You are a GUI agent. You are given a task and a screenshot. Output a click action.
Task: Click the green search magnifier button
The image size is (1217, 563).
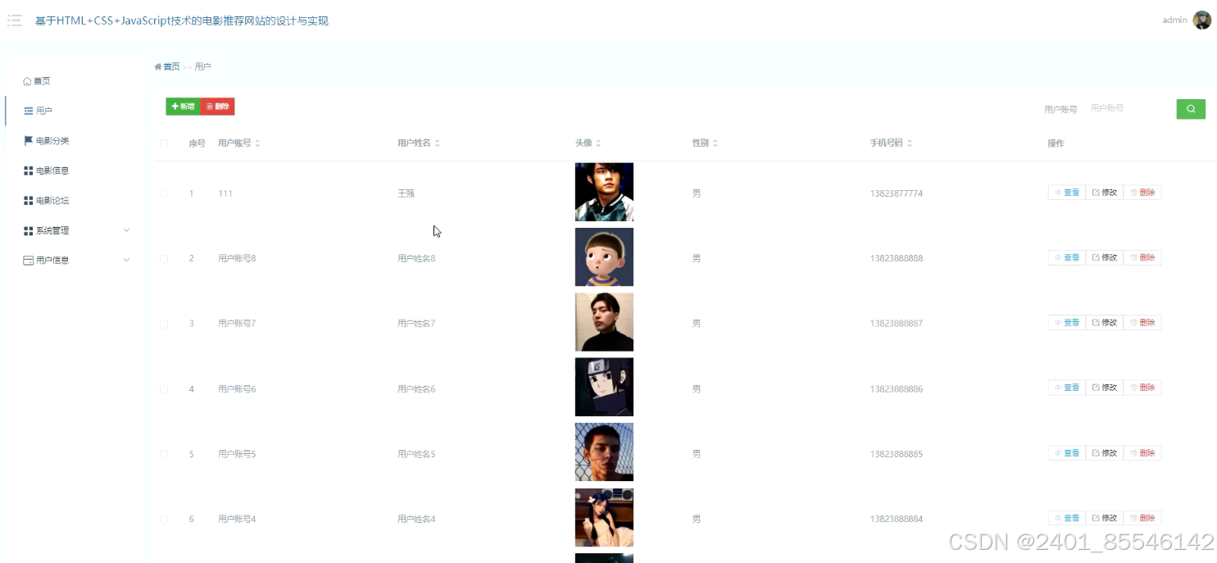coord(1191,109)
